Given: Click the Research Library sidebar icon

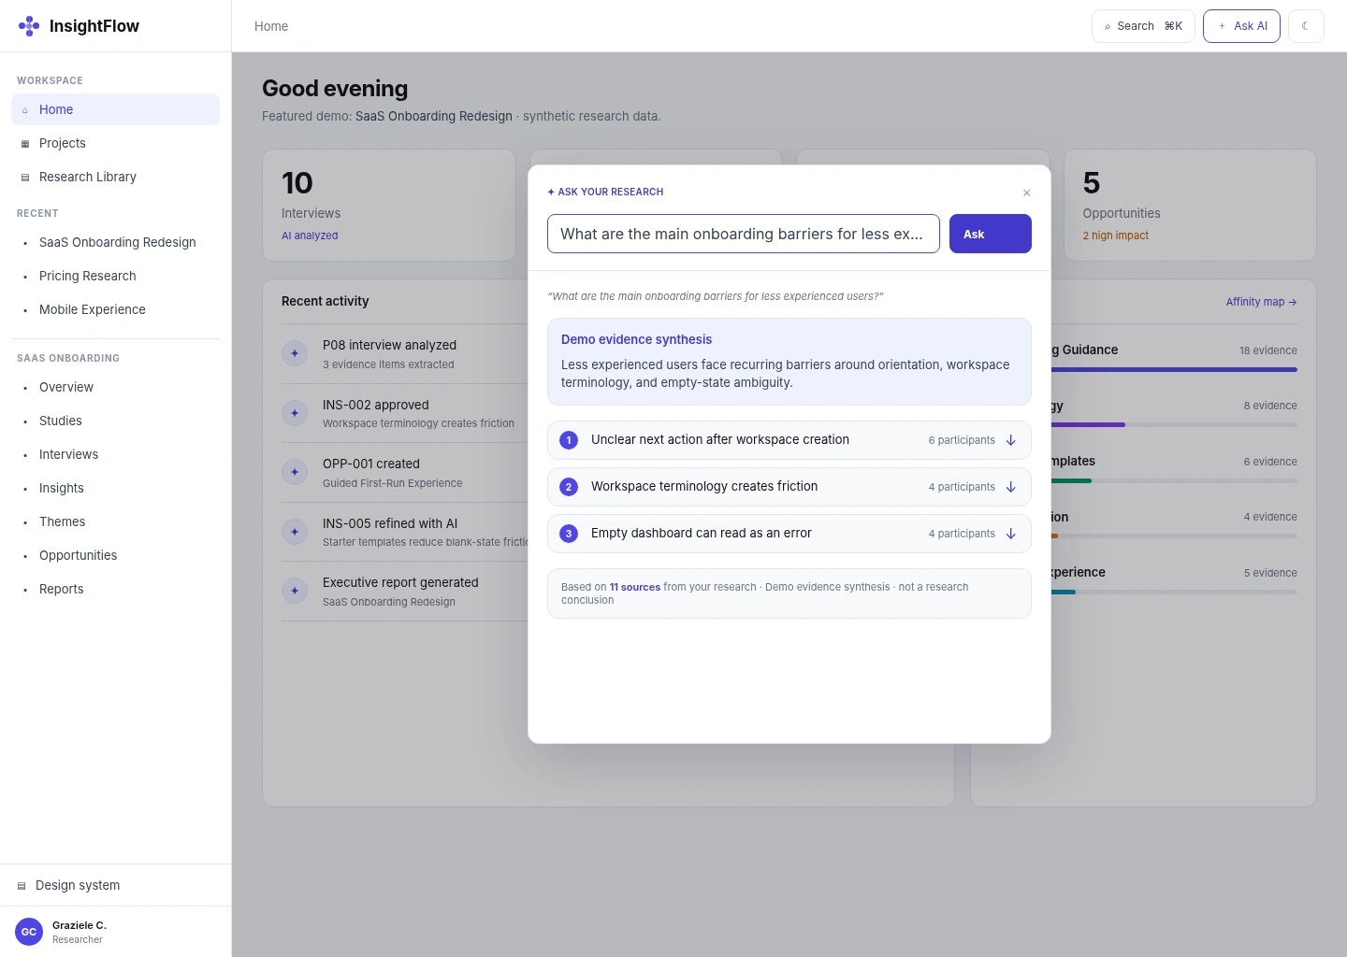Looking at the screenshot, I should 25,178.
